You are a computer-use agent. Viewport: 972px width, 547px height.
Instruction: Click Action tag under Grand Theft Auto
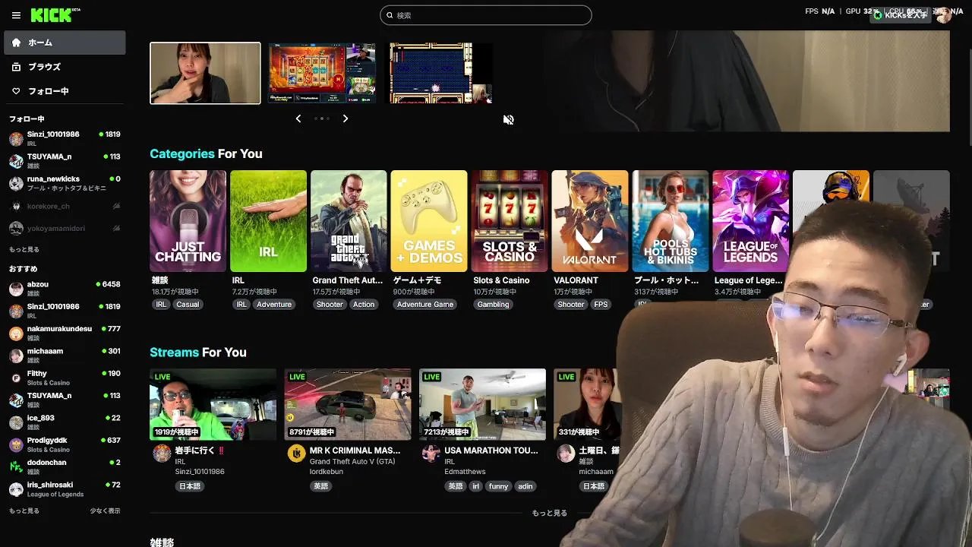pyautogui.click(x=364, y=305)
